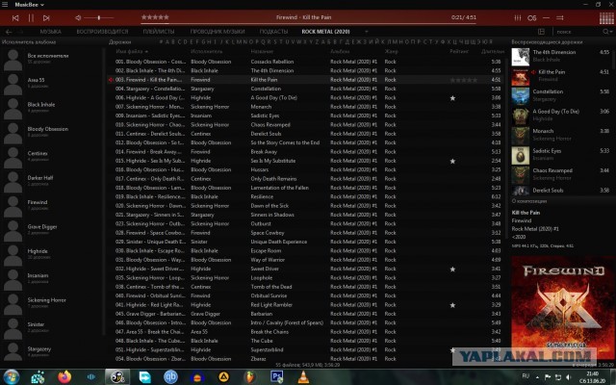Select artist Area 55
The image size is (616, 385).
(x=37, y=80)
